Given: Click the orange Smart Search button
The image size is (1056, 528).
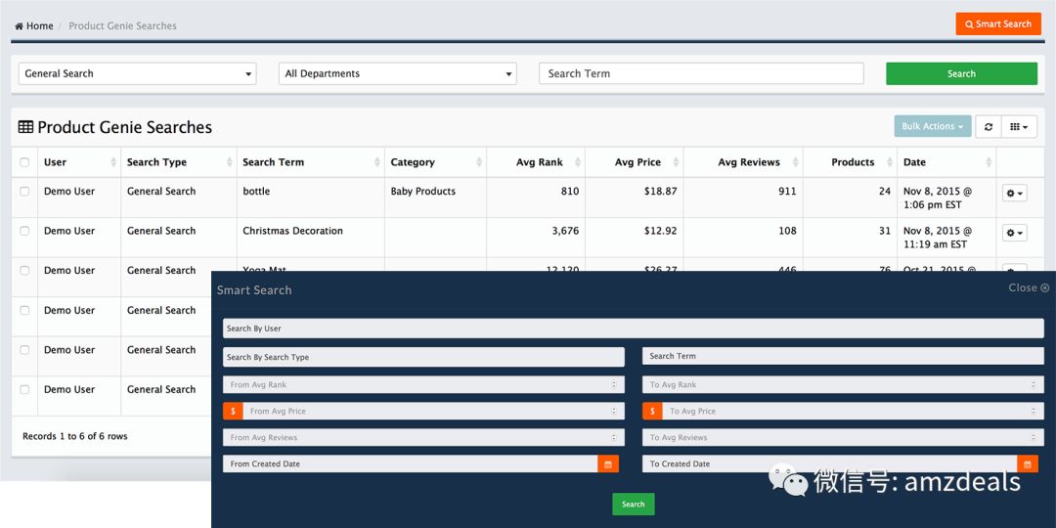Looking at the screenshot, I should tap(997, 23).
